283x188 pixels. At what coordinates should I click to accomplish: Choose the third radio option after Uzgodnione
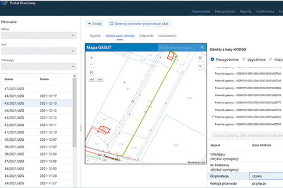(x=271, y=59)
